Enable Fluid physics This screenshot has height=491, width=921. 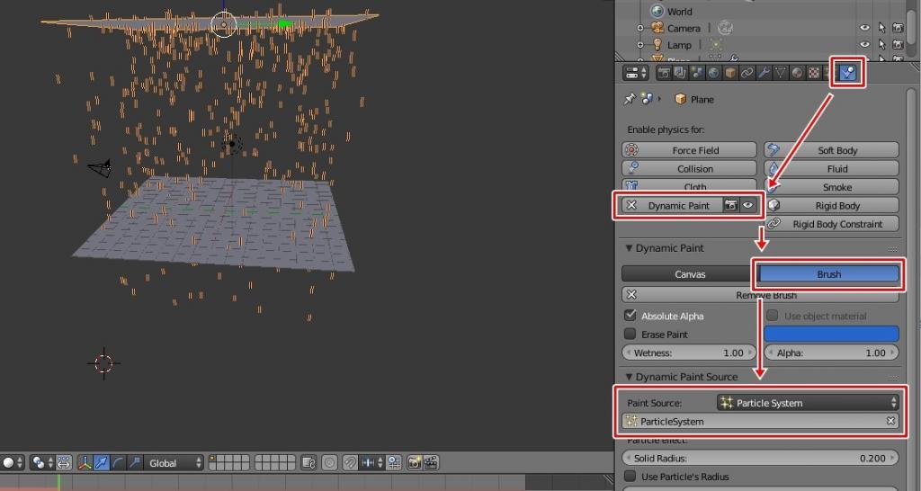[832, 168]
